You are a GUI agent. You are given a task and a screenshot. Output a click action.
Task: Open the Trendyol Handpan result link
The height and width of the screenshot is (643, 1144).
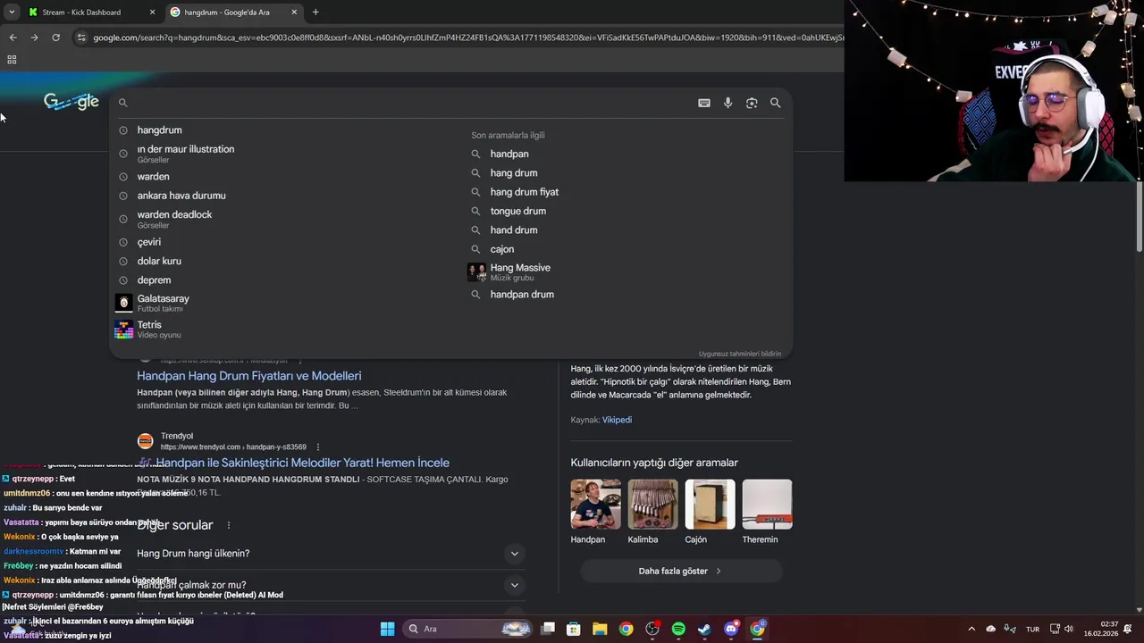coord(302,463)
